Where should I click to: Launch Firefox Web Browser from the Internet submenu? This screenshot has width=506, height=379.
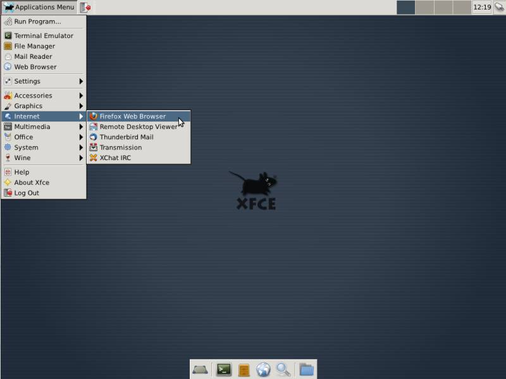coord(139,116)
